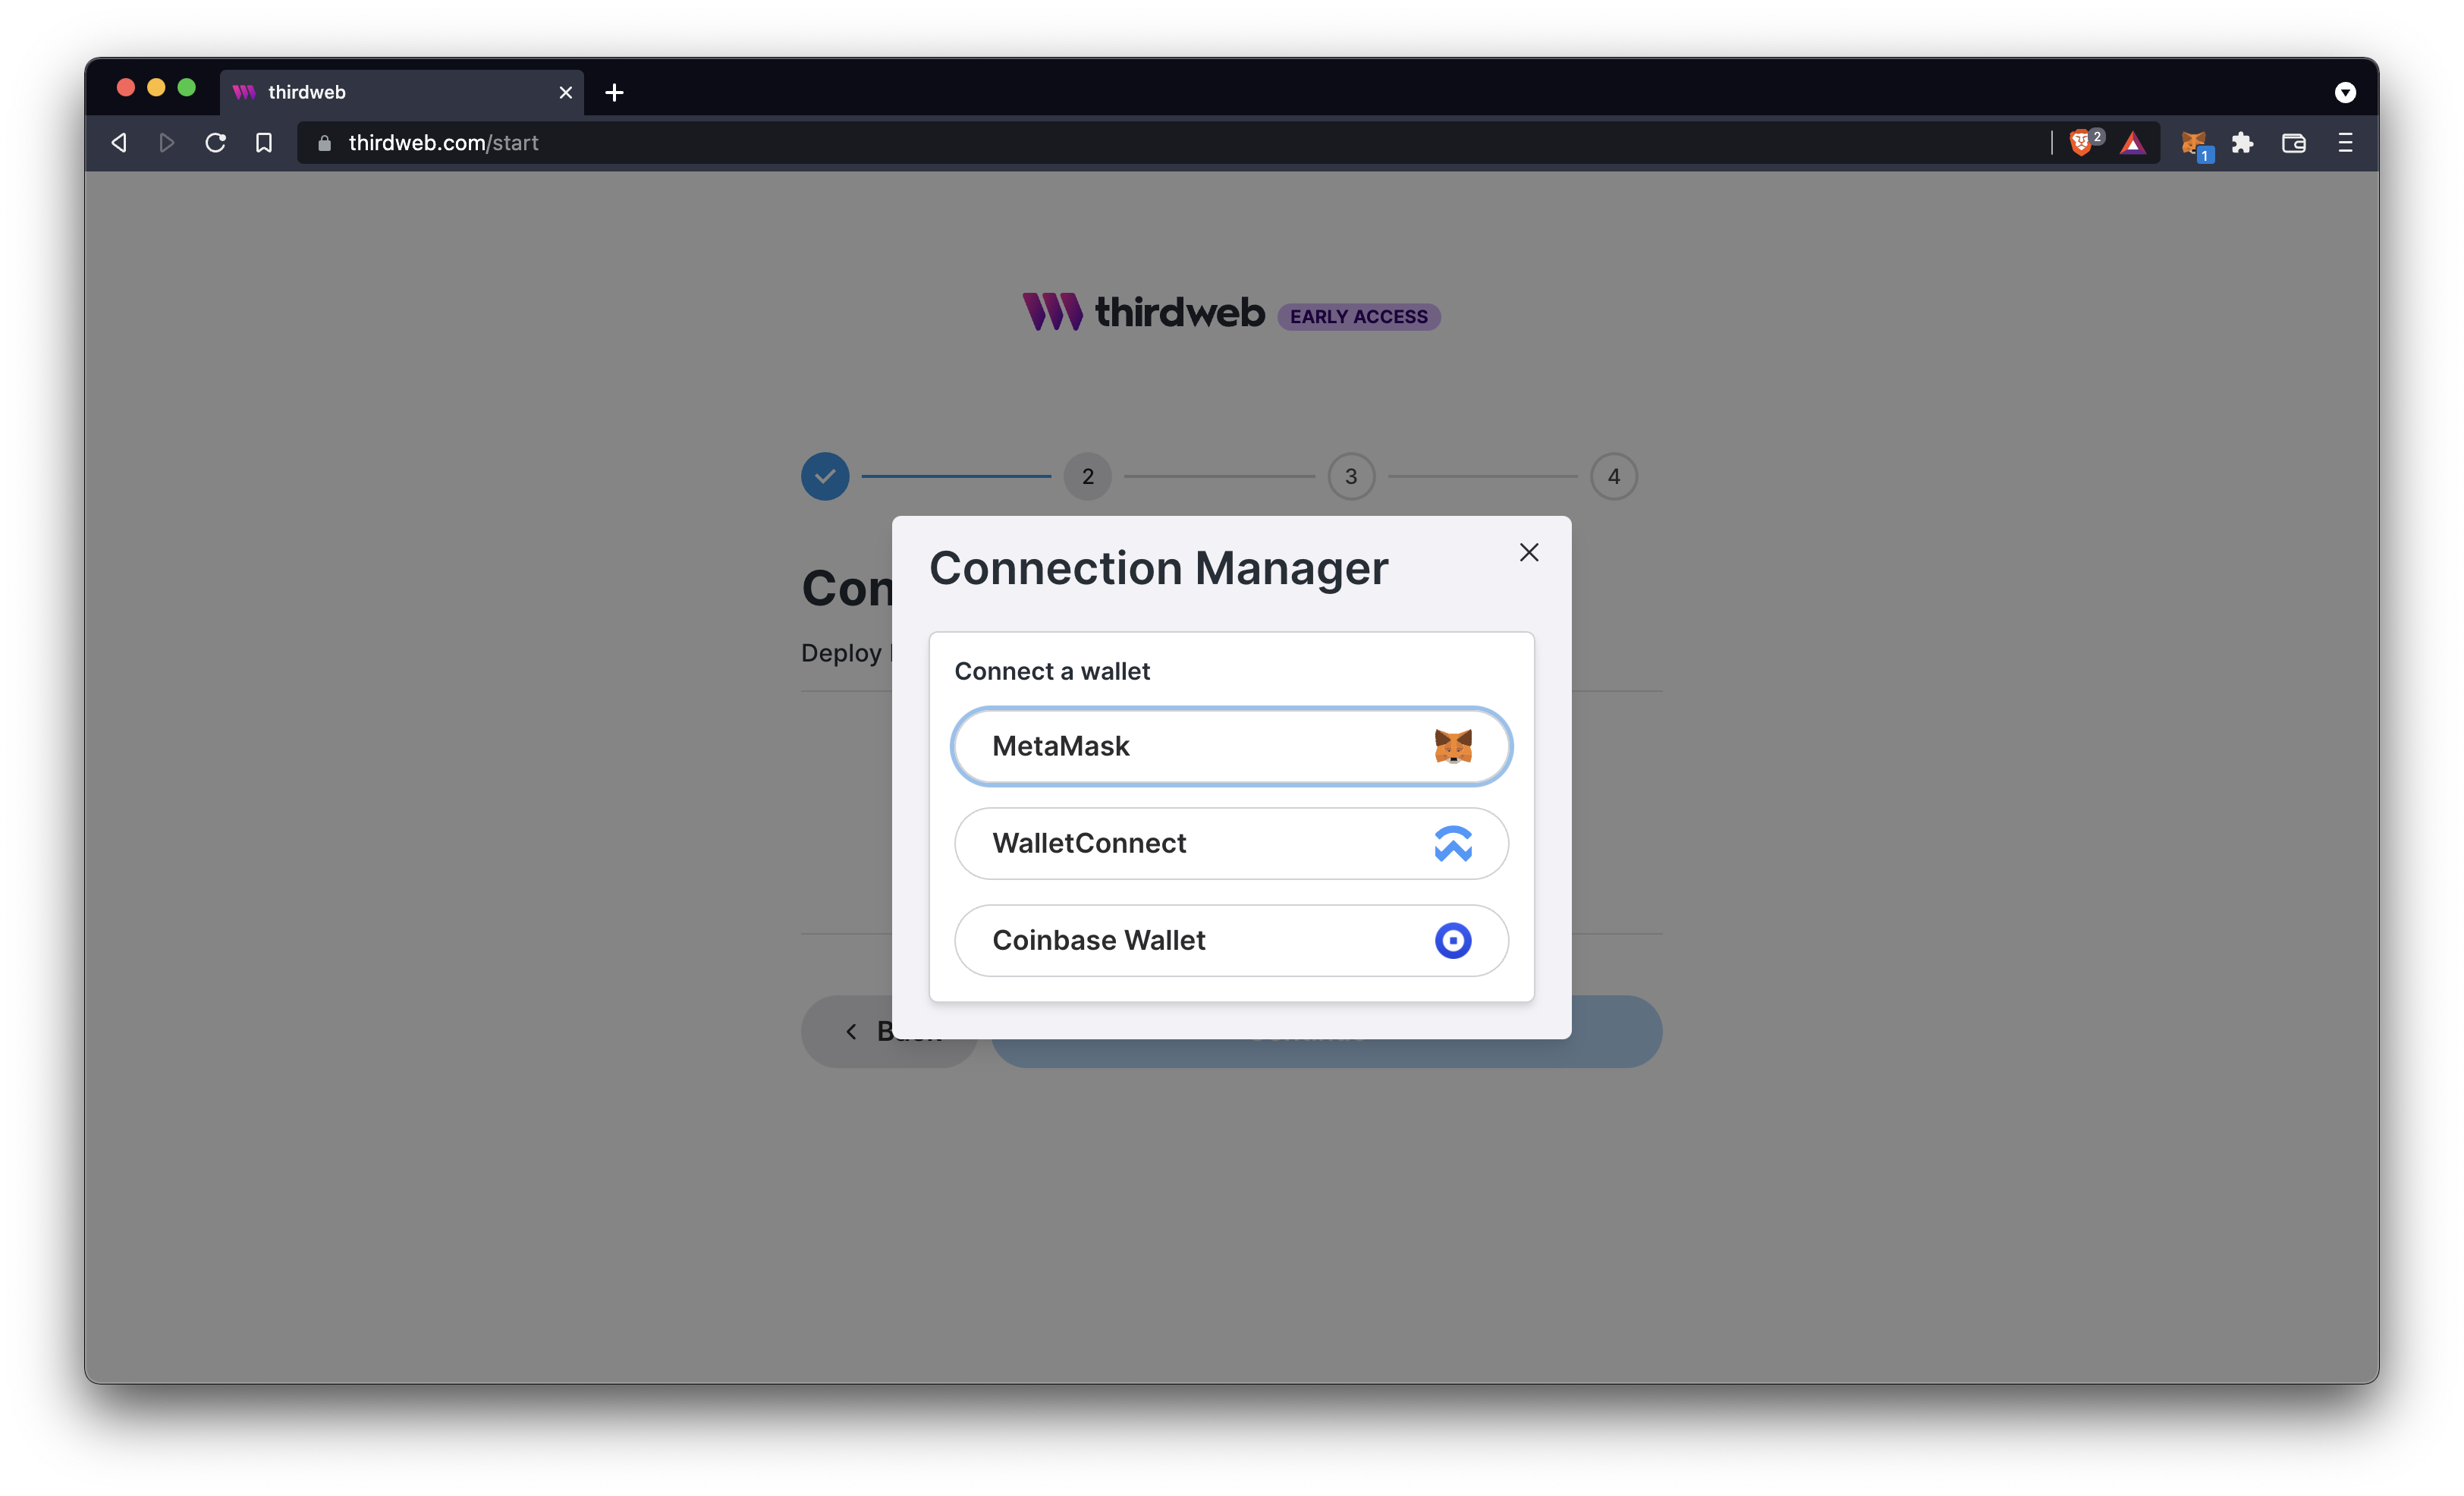Click the Coinbase Wallet circle icon
This screenshot has width=2464, height=1496.
click(x=1452, y=940)
